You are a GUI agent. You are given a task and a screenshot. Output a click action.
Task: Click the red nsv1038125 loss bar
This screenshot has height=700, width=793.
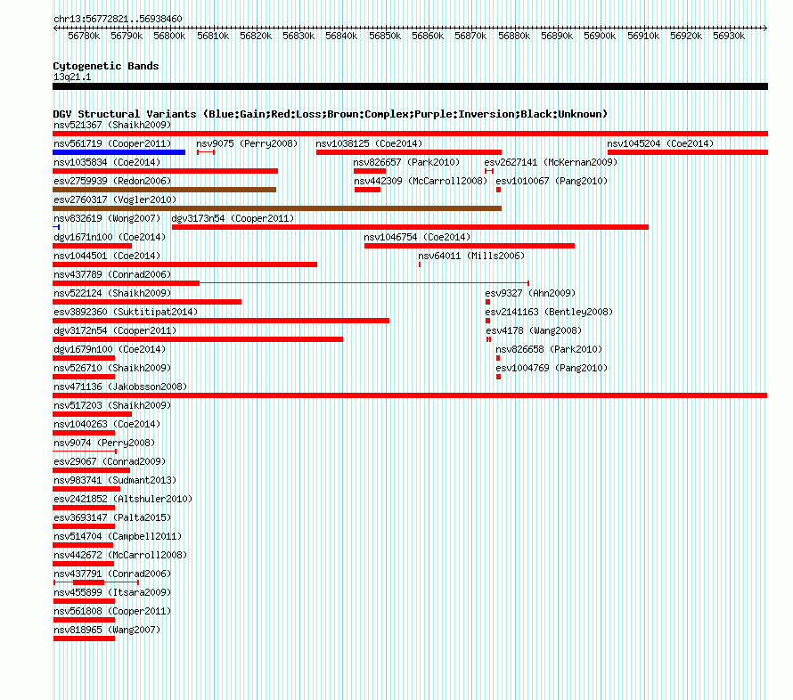[409, 152]
